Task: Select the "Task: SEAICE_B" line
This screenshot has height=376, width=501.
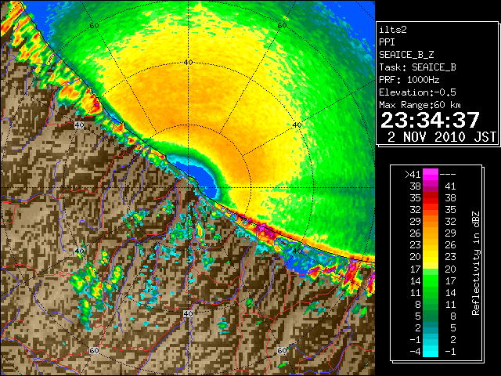Action: click(417, 67)
